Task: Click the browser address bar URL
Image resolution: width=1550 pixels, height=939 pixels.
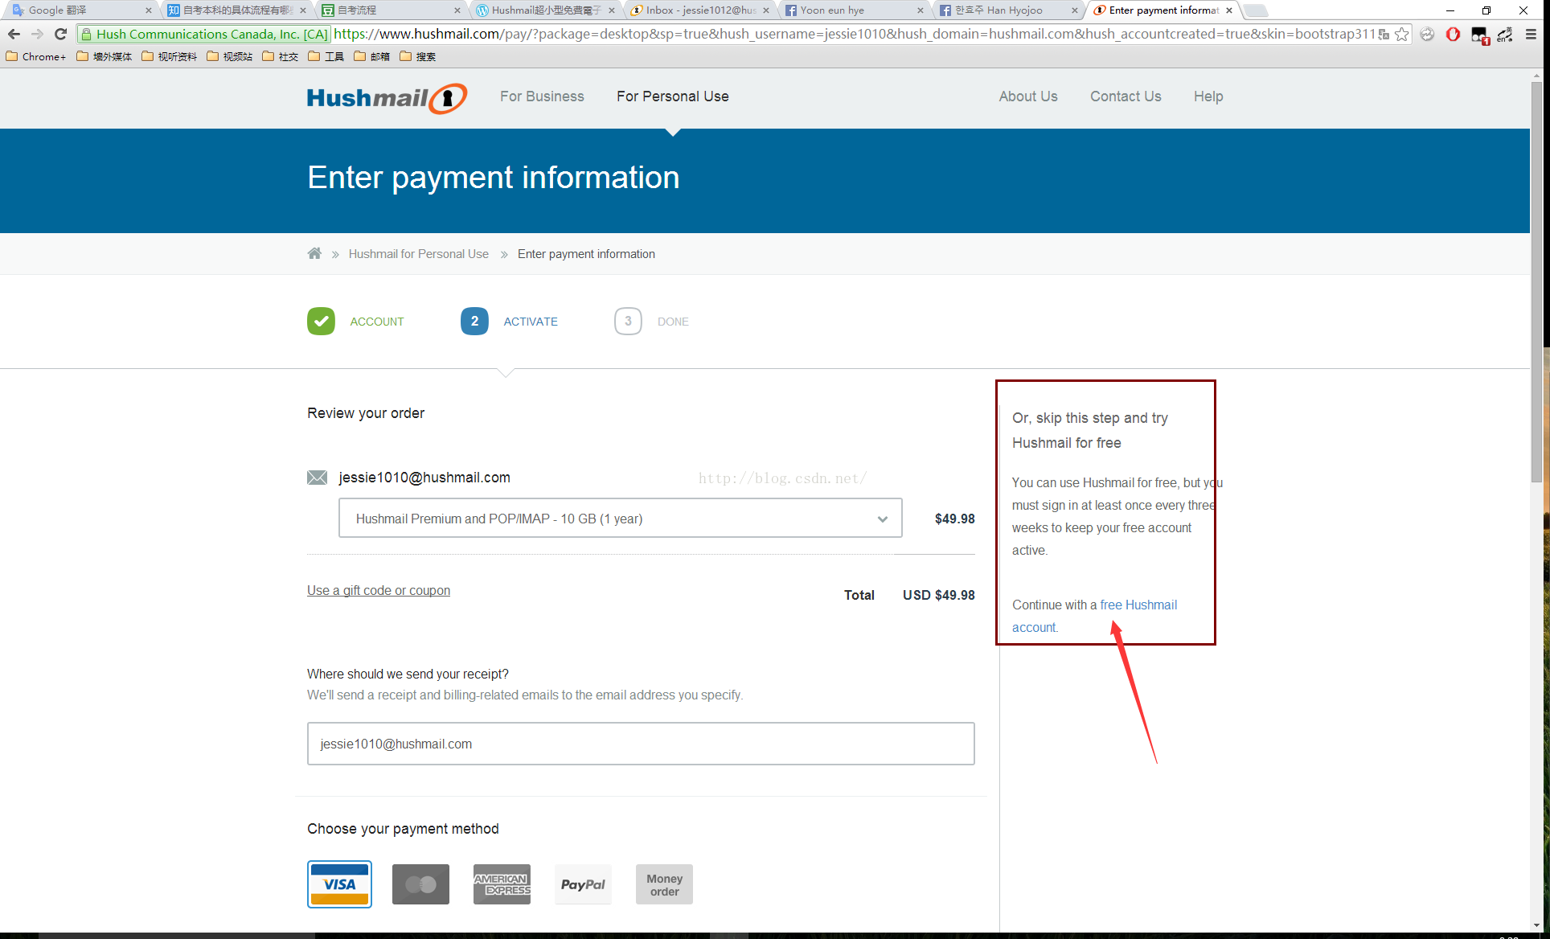Action: [854, 34]
